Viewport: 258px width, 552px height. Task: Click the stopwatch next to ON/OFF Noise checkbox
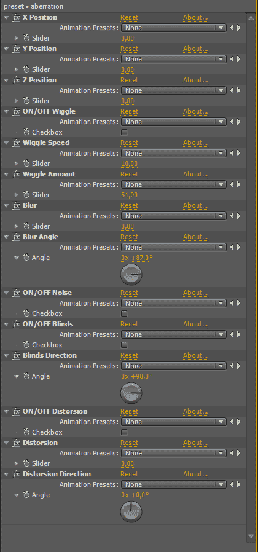(26, 313)
